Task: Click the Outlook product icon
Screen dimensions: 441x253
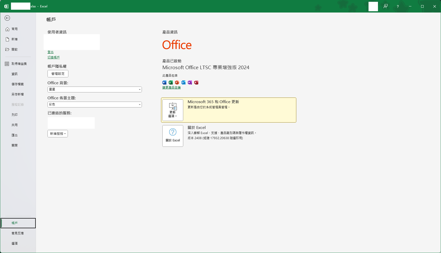Action: click(183, 82)
